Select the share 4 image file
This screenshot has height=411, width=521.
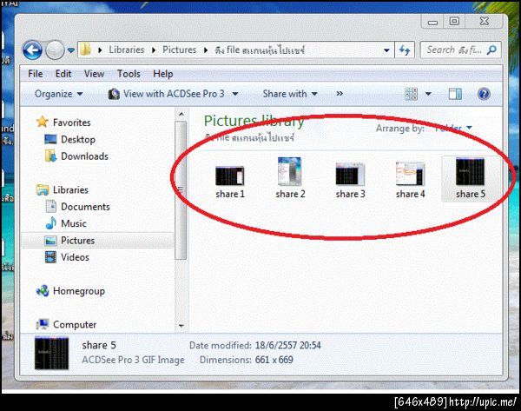[x=410, y=180]
